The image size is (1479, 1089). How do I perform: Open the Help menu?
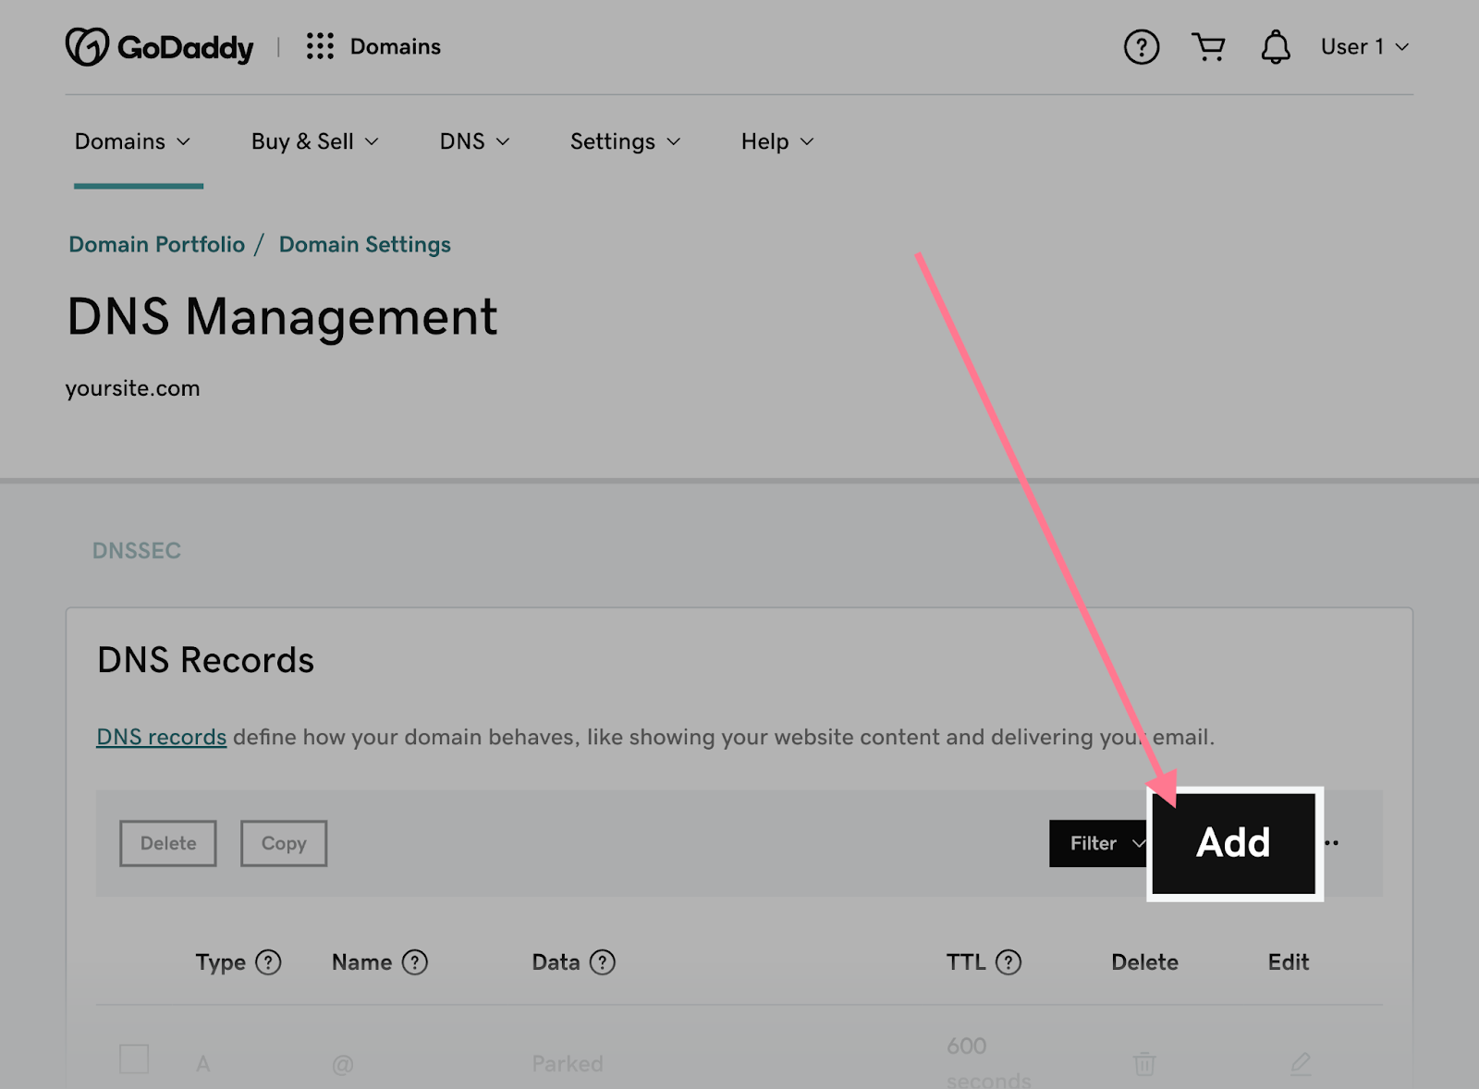coord(775,141)
